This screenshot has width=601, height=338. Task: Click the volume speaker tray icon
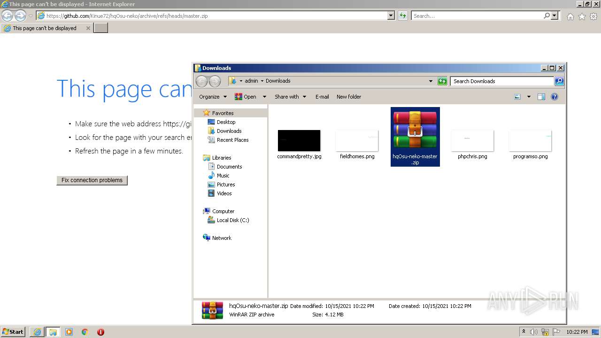tap(534, 332)
